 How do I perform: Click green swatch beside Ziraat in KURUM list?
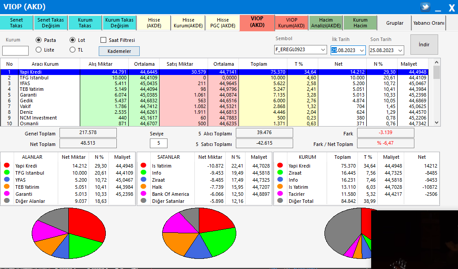(280, 172)
